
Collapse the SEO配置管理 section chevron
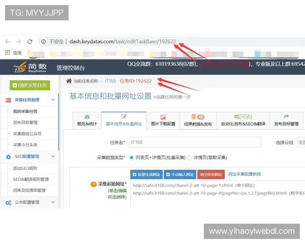click(53, 157)
